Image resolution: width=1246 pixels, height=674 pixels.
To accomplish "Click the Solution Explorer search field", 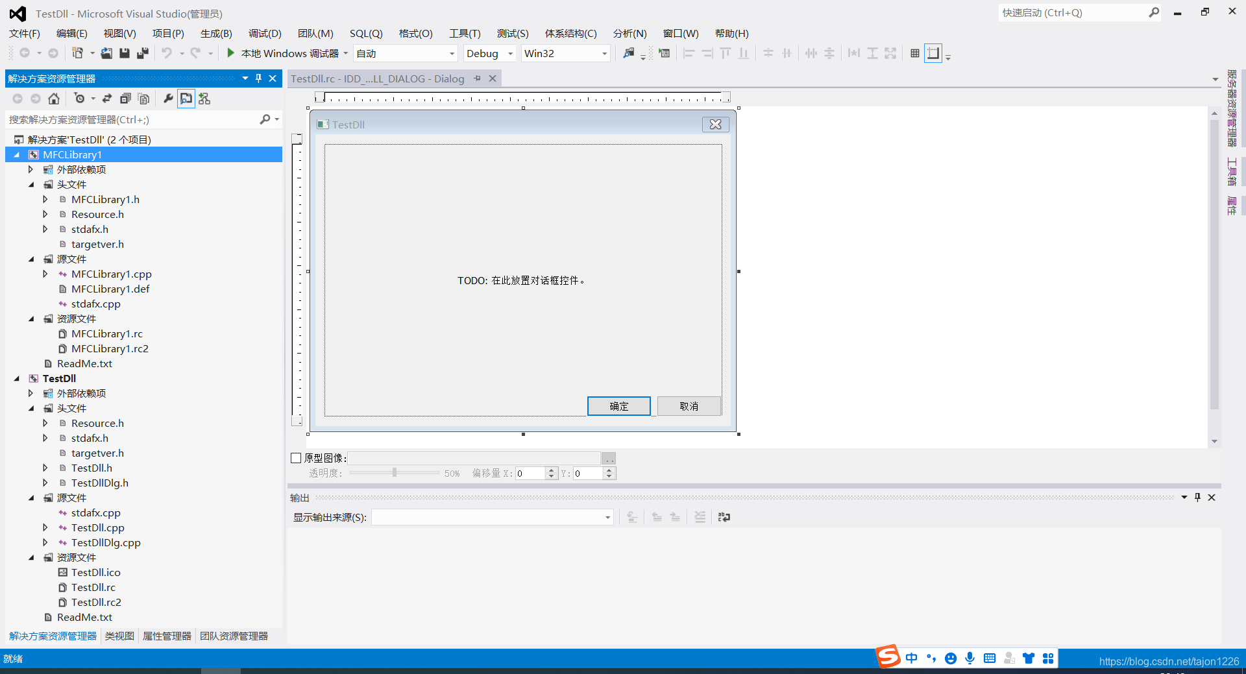I will click(133, 119).
